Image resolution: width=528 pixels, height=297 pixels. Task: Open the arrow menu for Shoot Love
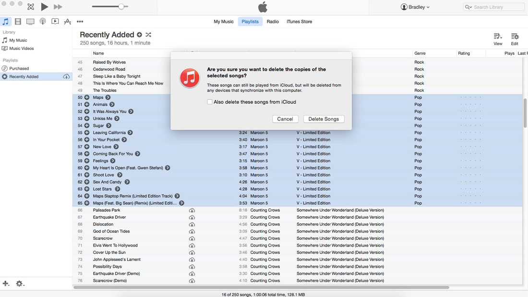120,175
